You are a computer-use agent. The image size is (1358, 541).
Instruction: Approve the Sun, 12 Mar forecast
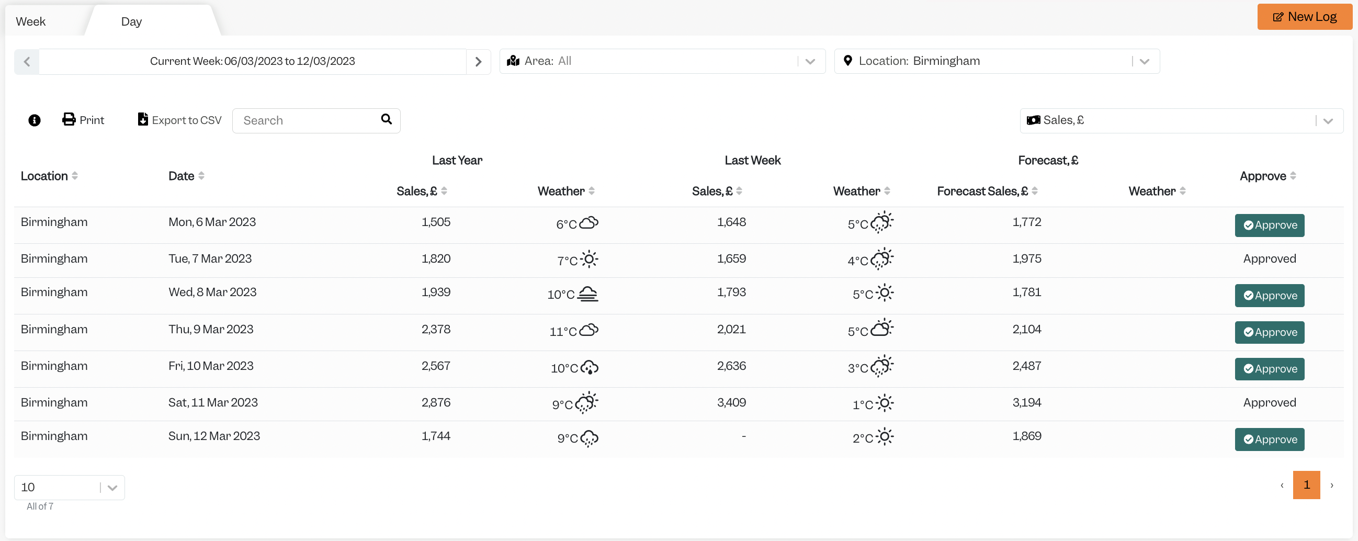(1270, 440)
